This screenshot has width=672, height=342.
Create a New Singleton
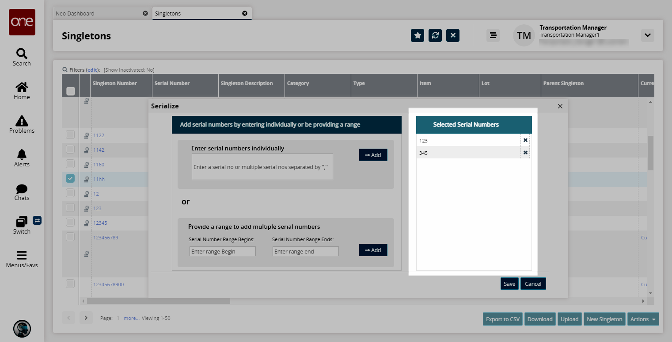[x=604, y=319]
